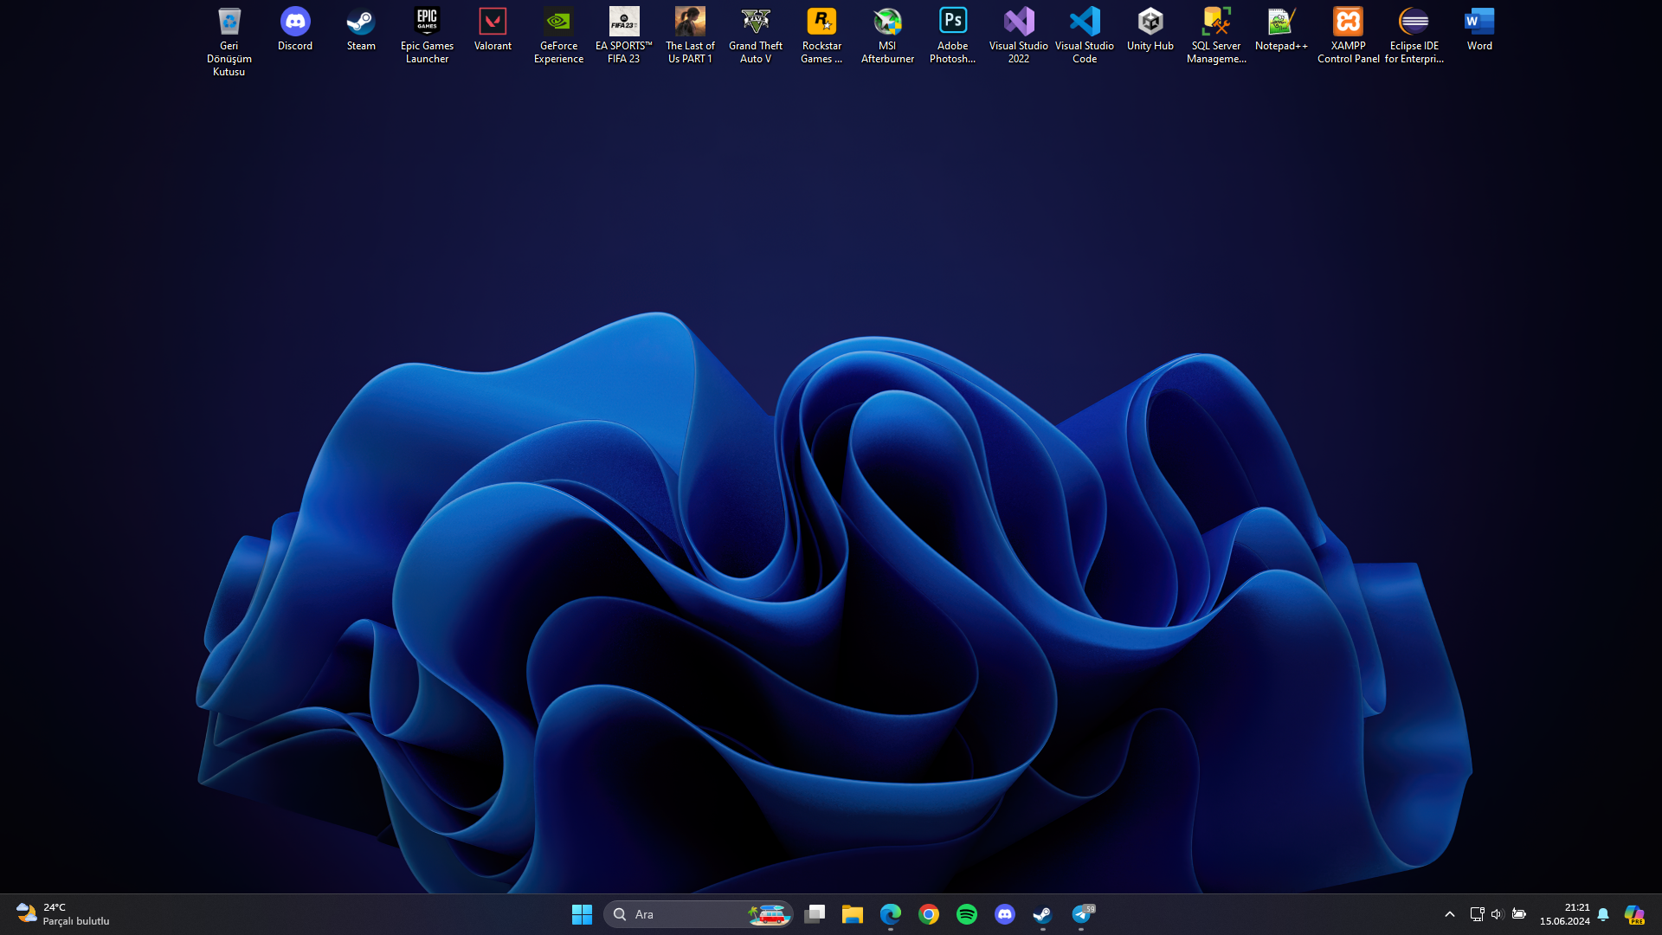Select the Rockstar Games launcher icon
This screenshot has width=1662, height=935.
[x=821, y=35]
